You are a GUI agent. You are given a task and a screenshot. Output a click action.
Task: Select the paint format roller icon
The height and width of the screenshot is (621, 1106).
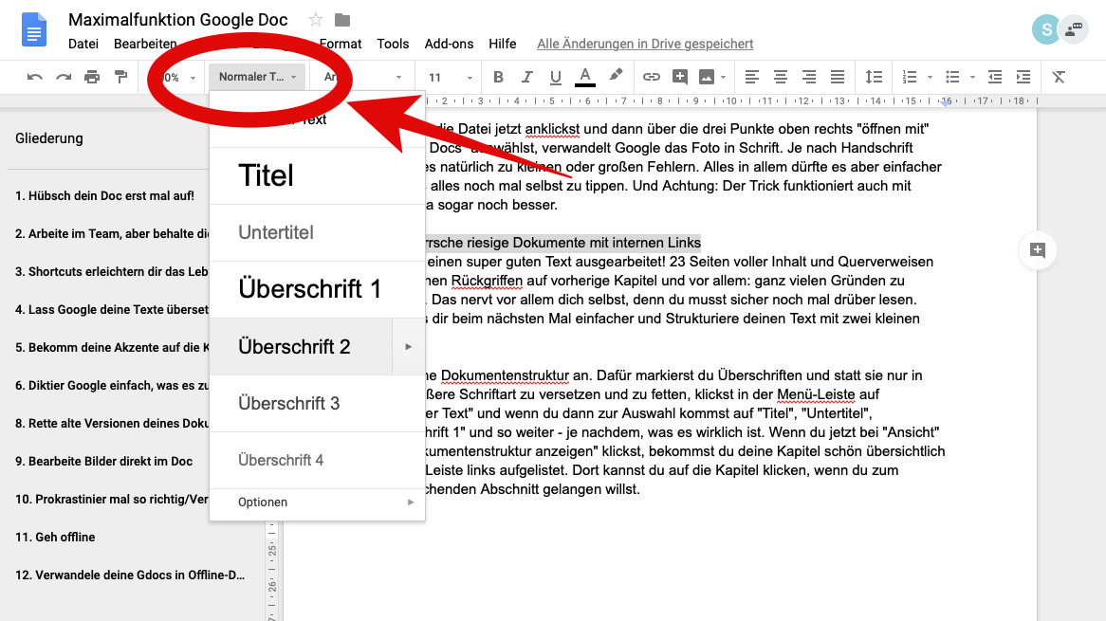click(120, 77)
